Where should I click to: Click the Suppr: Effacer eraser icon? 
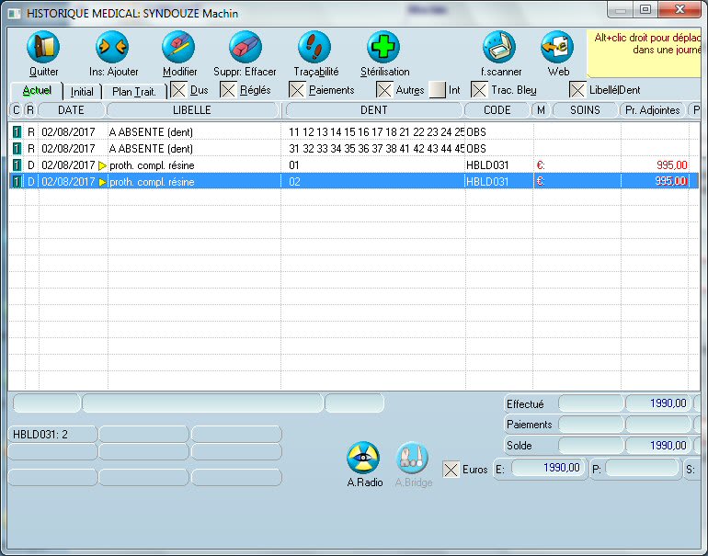(x=245, y=48)
